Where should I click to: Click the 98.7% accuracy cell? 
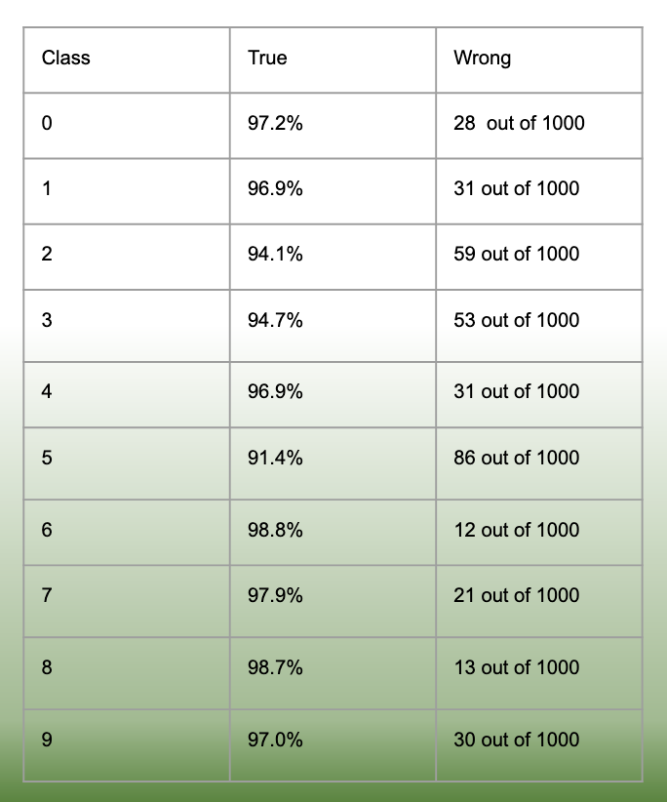(275, 667)
